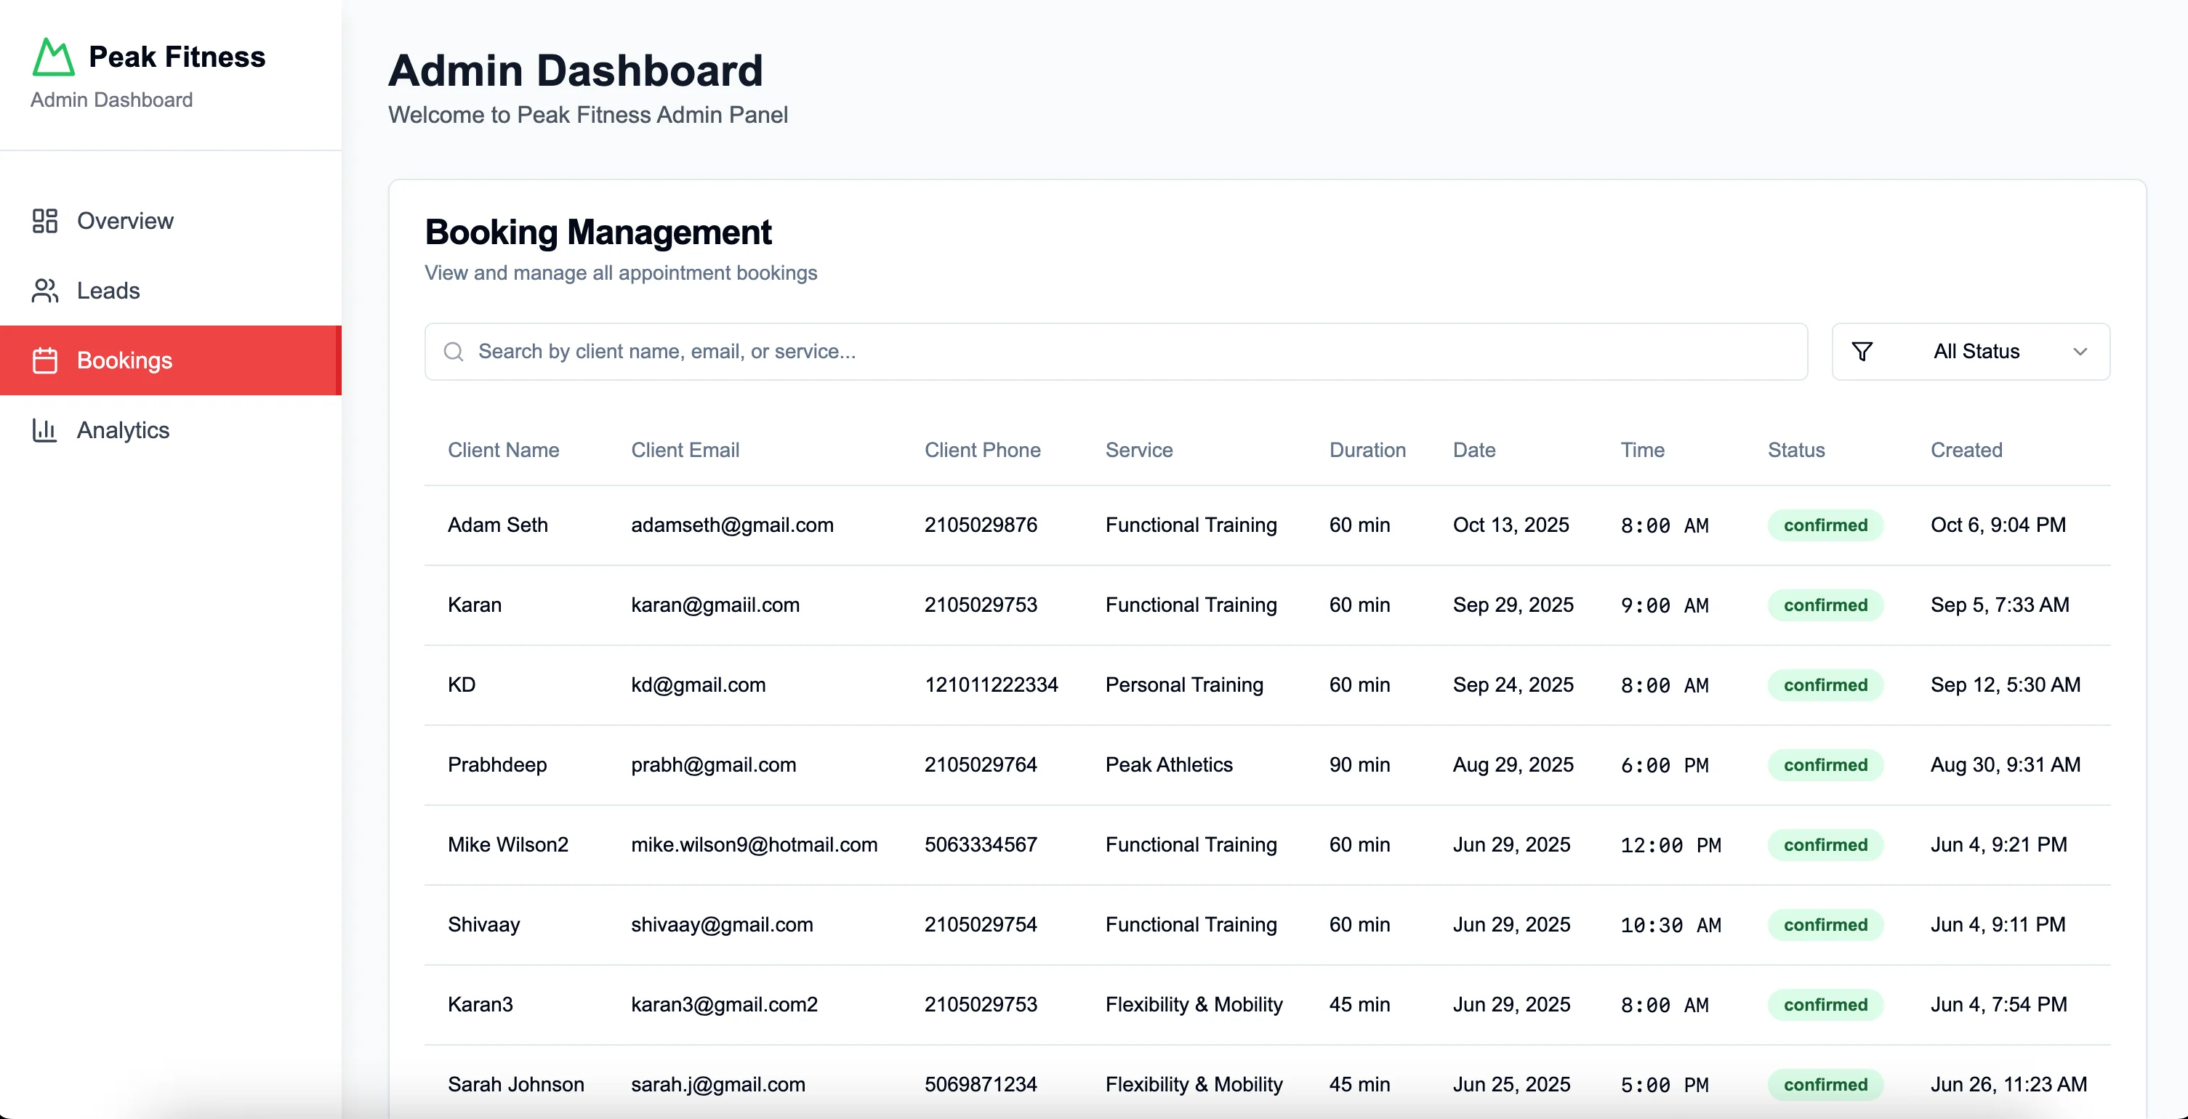Image resolution: width=2188 pixels, height=1119 pixels.
Task: Click the Peak Athletics service cell
Action: (1169, 764)
